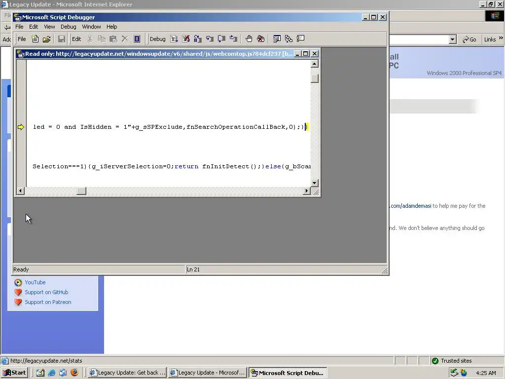Click the Step Into icon
Image resolution: width=505 pixels, height=379 pixels.
tap(210, 39)
